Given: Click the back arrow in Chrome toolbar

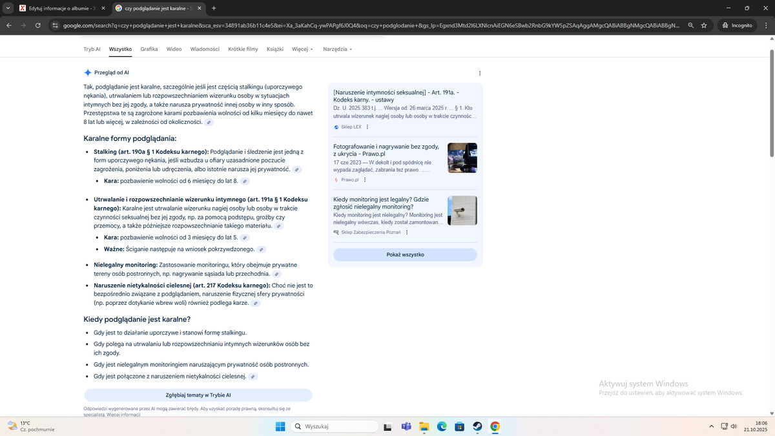Looking at the screenshot, I should pyautogui.click(x=9, y=25).
